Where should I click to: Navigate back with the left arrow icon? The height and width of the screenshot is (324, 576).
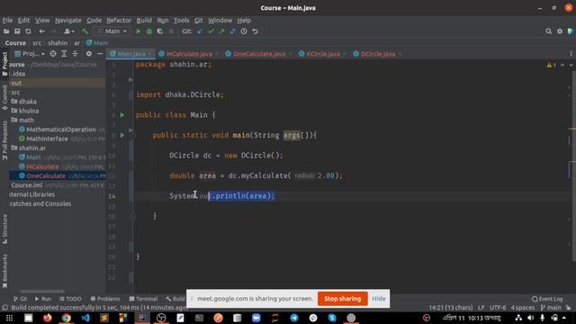pos(42,31)
